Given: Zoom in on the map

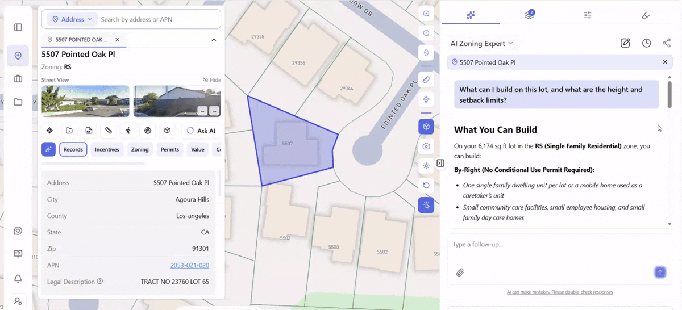Looking at the screenshot, I should point(426,14).
